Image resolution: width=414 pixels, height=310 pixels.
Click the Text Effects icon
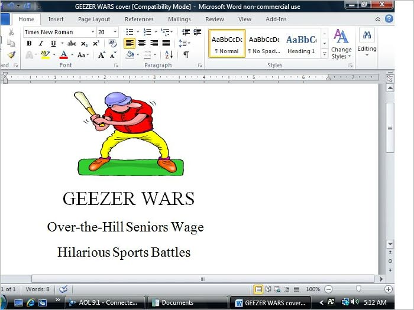pos(29,55)
